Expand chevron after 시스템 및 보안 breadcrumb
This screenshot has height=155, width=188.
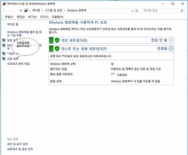tap(65, 11)
